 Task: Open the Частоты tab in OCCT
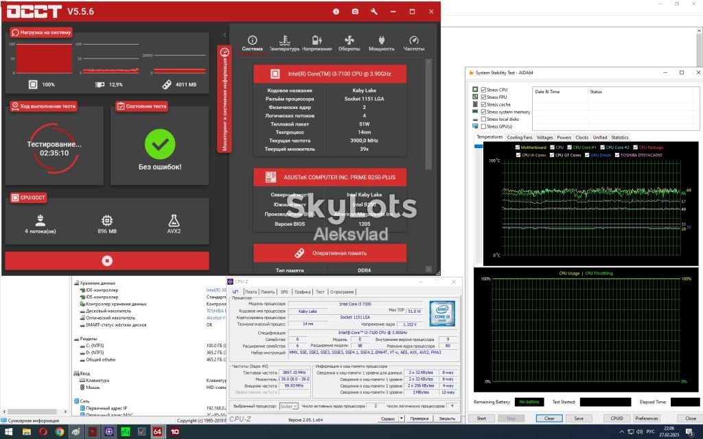(x=414, y=43)
